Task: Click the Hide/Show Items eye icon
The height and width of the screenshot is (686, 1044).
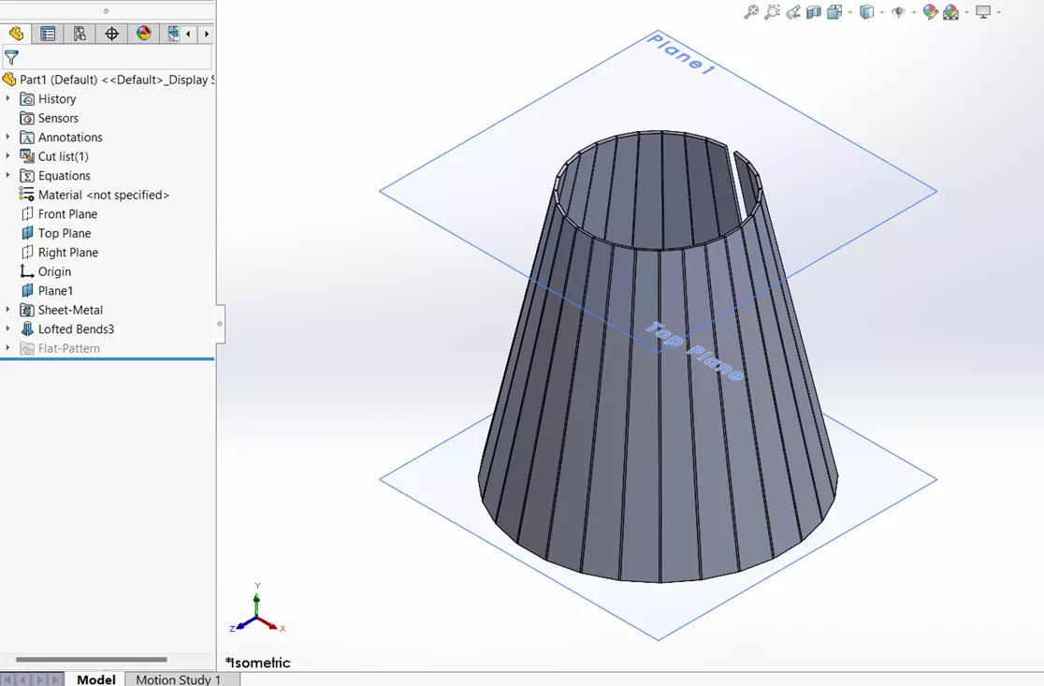Action: [x=898, y=12]
